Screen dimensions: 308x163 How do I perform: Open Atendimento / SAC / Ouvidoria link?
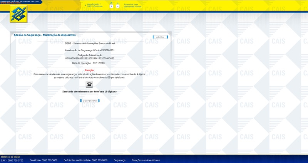[95, 5]
